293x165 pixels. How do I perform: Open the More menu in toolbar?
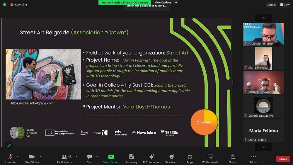pos(253,159)
